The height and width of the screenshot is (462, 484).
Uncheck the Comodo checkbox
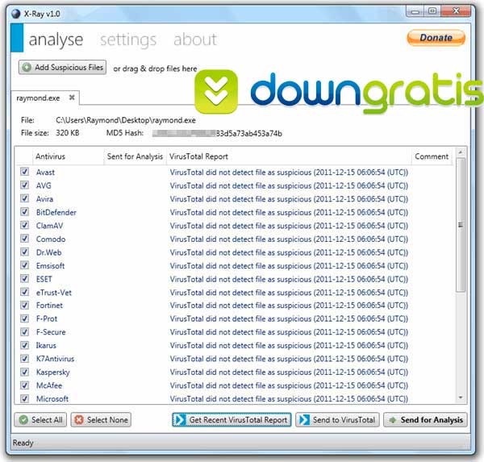pyautogui.click(x=25, y=239)
